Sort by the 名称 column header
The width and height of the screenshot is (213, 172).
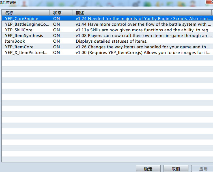26,13
